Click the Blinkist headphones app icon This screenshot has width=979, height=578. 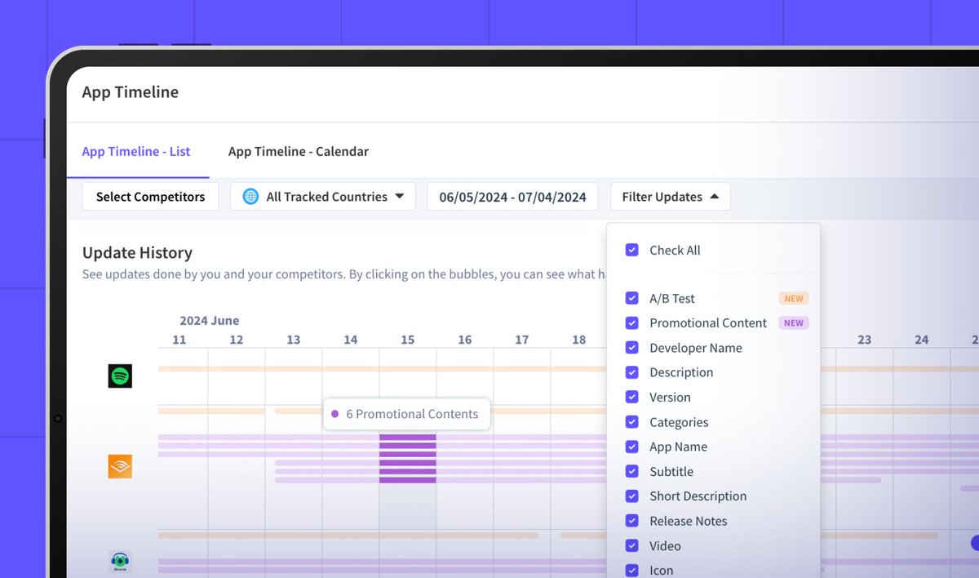click(x=119, y=561)
